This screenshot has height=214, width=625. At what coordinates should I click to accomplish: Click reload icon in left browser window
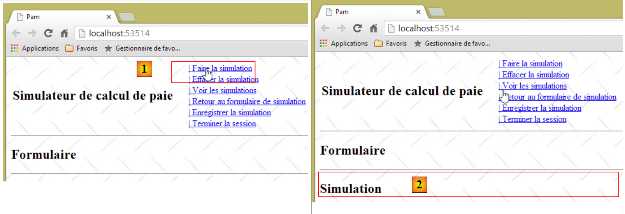(48, 33)
